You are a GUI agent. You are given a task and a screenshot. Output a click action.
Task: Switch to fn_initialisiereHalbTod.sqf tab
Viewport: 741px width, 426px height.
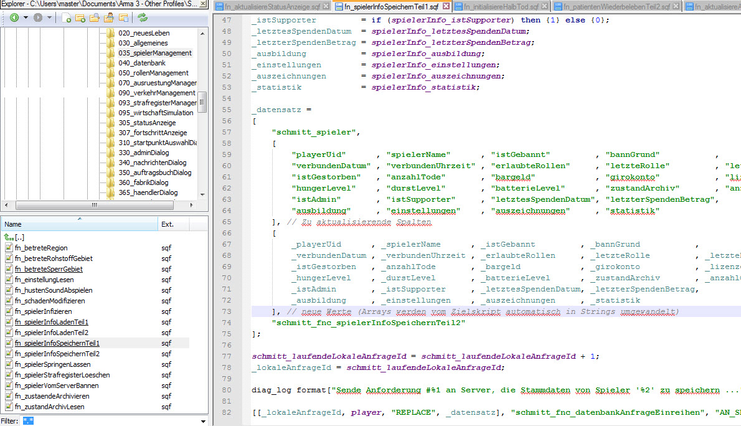(x=501, y=7)
